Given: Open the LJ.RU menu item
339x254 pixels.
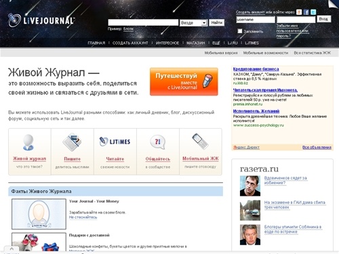Looking at the screenshot, I should (233, 43).
